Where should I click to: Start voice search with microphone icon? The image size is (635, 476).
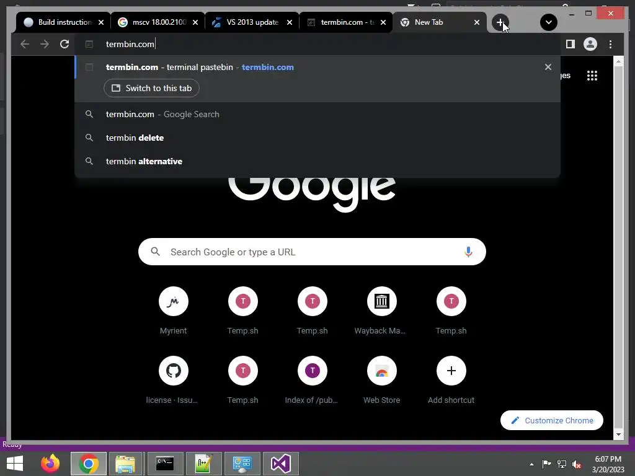(468, 252)
